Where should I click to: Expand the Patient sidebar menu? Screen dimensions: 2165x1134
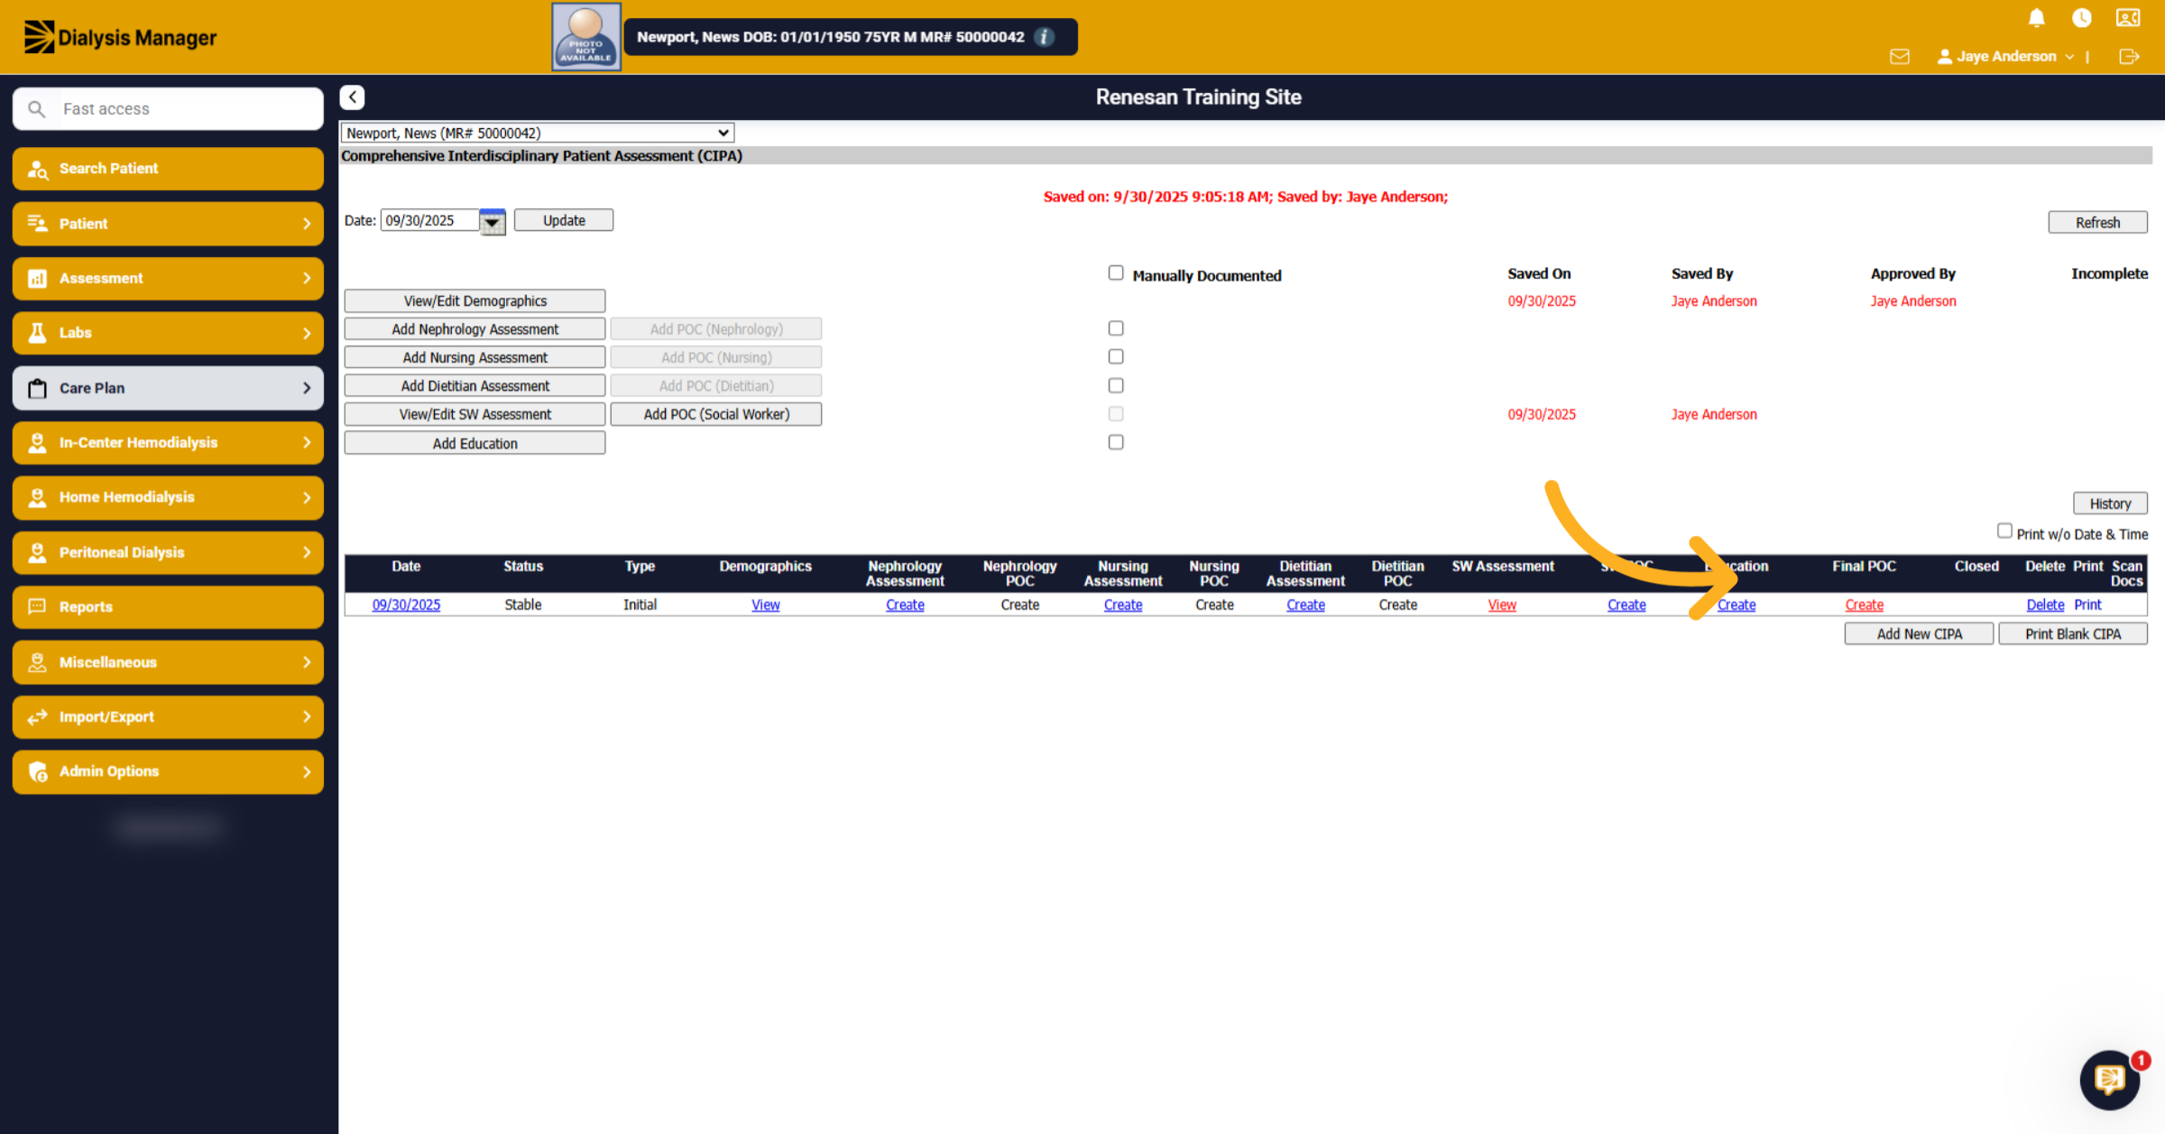[168, 224]
